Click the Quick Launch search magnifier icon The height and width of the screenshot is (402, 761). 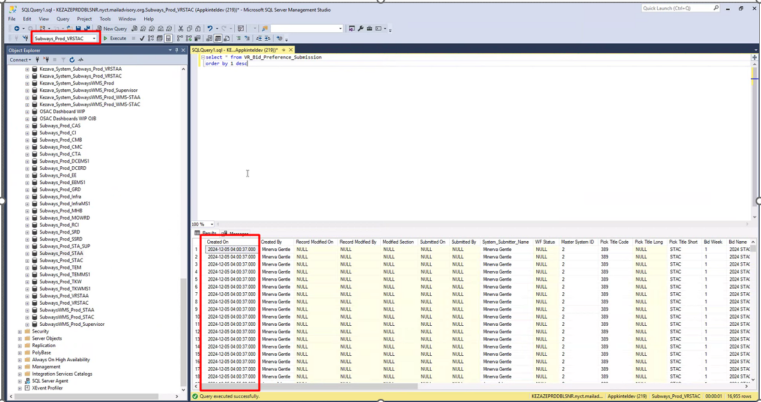(x=716, y=8)
